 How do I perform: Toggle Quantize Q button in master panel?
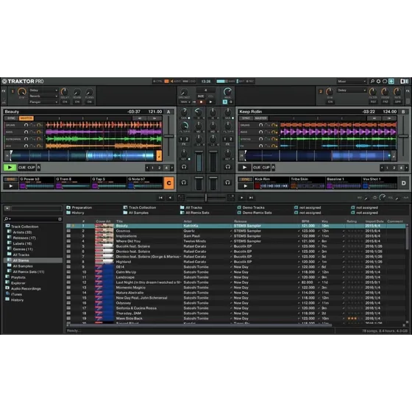pyautogui.click(x=231, y=102)
